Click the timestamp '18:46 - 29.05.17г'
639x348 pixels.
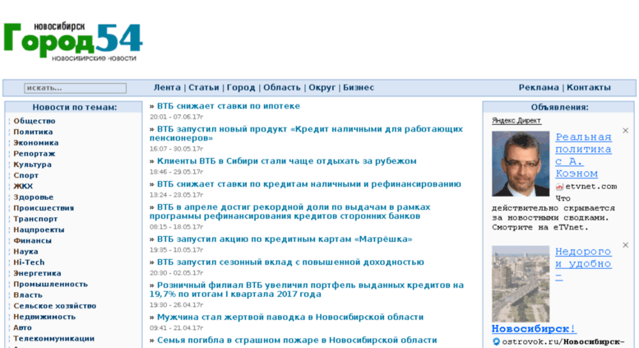pos(176,172)
